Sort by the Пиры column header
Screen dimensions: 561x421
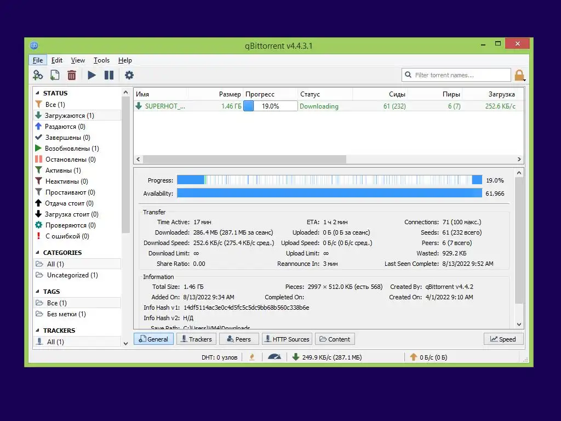(434, 94)
